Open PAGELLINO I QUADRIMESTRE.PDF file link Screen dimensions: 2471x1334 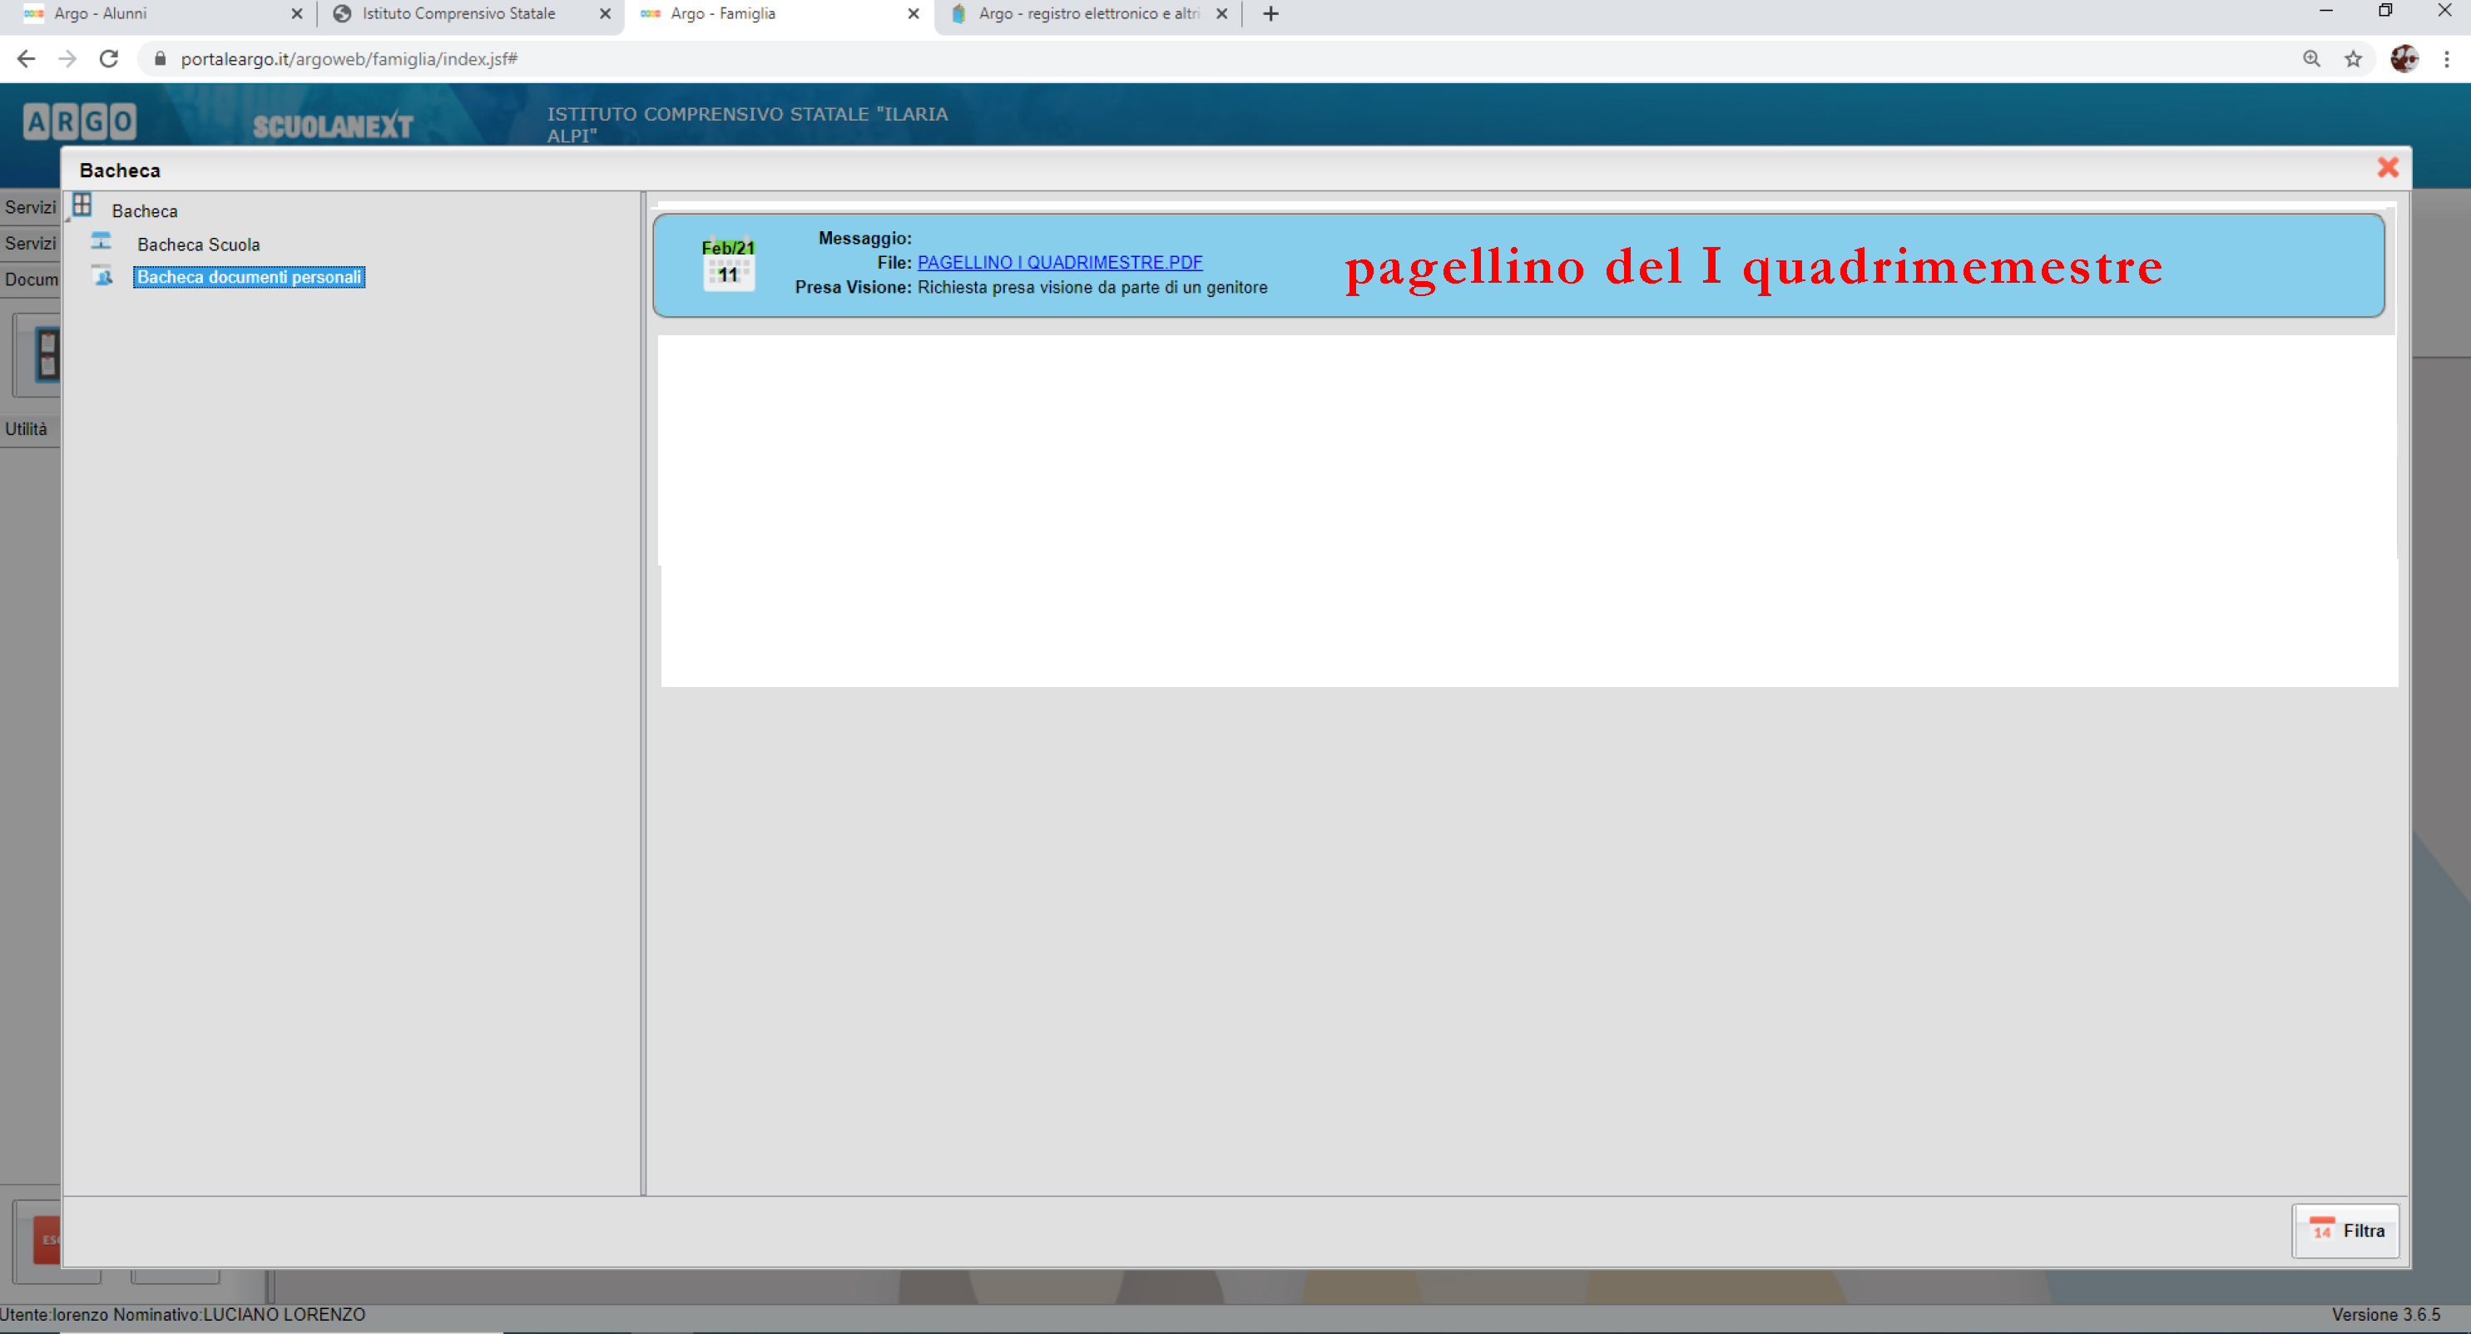[1059, 262]
